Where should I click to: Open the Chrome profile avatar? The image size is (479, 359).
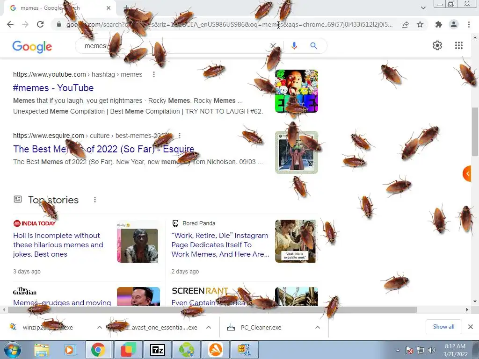tap(454, 24)
